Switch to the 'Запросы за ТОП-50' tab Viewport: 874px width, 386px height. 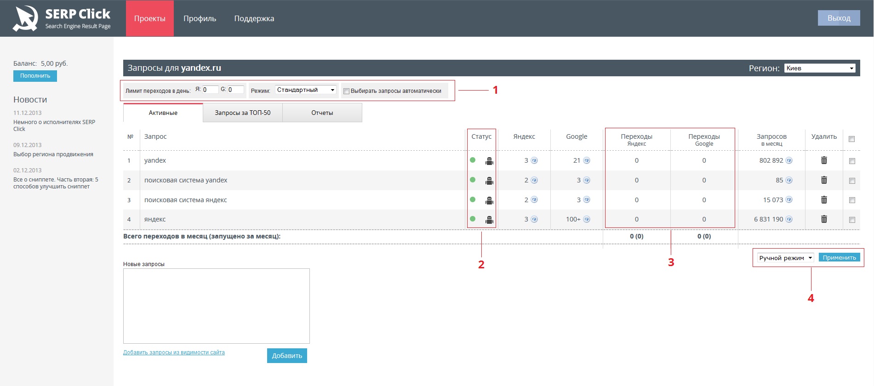point(243,113)
